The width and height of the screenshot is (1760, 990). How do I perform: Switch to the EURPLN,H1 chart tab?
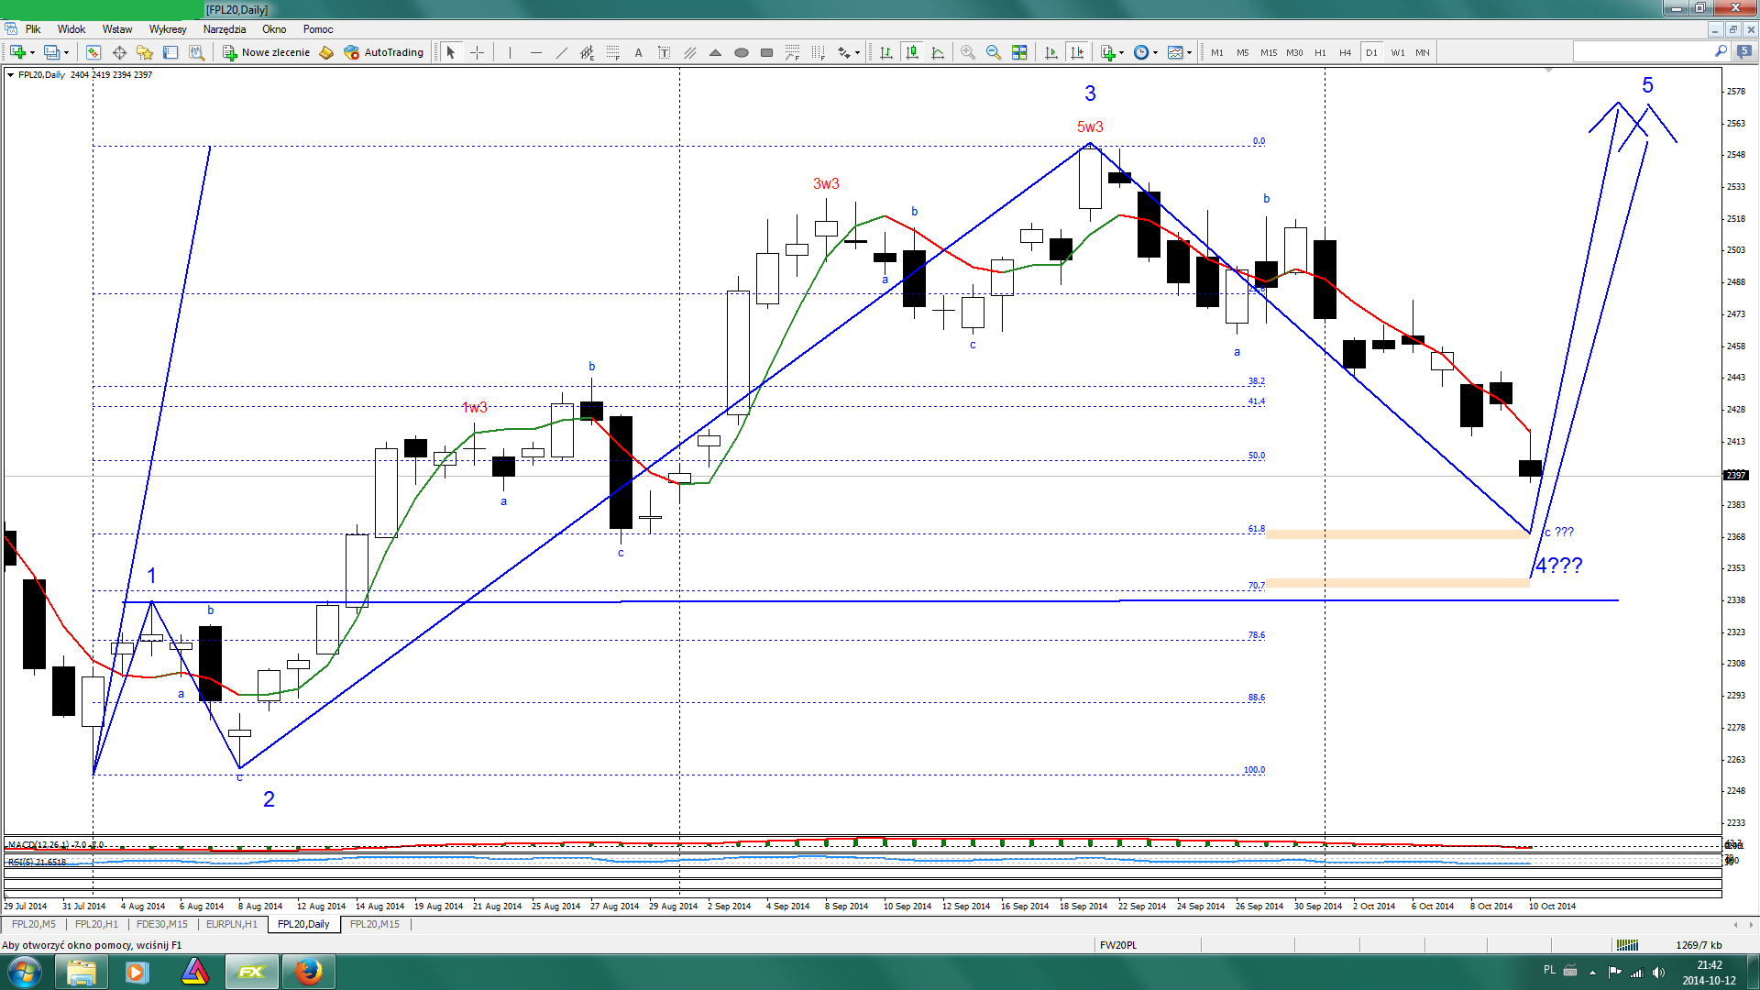(x=231, y=924)
